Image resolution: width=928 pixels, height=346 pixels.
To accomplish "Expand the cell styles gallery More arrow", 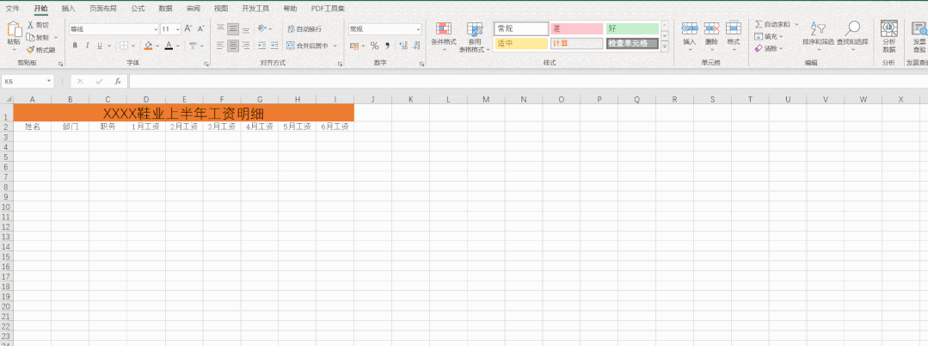I will [x=665, y=46].
